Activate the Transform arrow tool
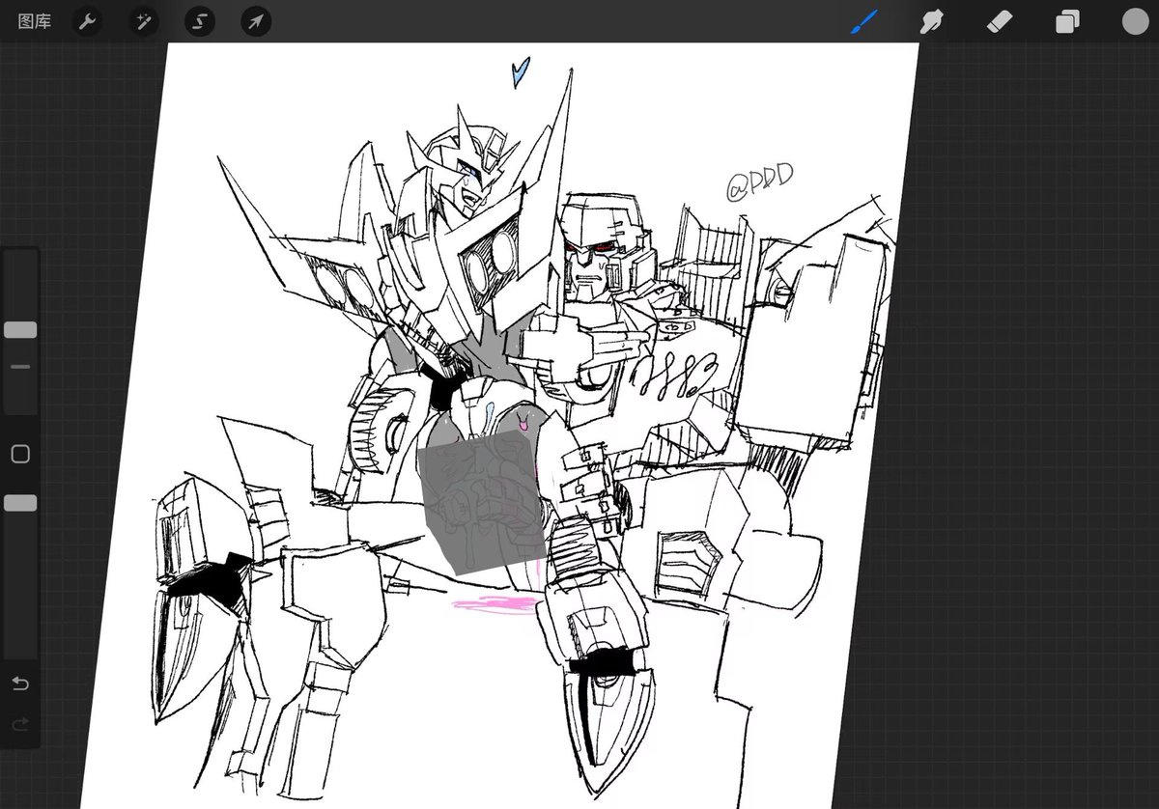 click(256, 21)
